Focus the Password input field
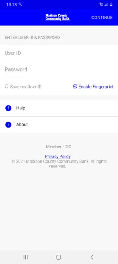 point(59,69)
